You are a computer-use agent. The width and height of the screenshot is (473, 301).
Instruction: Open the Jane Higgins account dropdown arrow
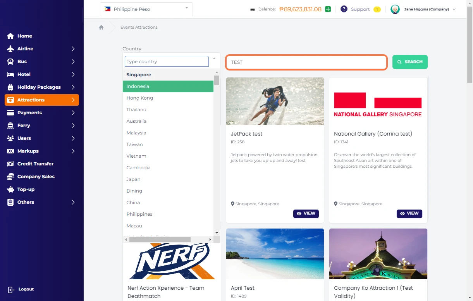[454, 9]
